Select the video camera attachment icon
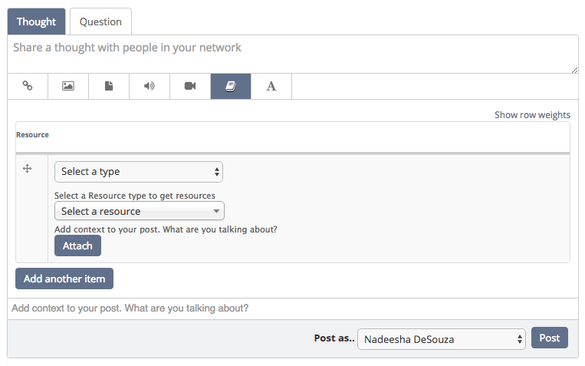The width and height of the screenshot is (585, 366). click(190, 86)
